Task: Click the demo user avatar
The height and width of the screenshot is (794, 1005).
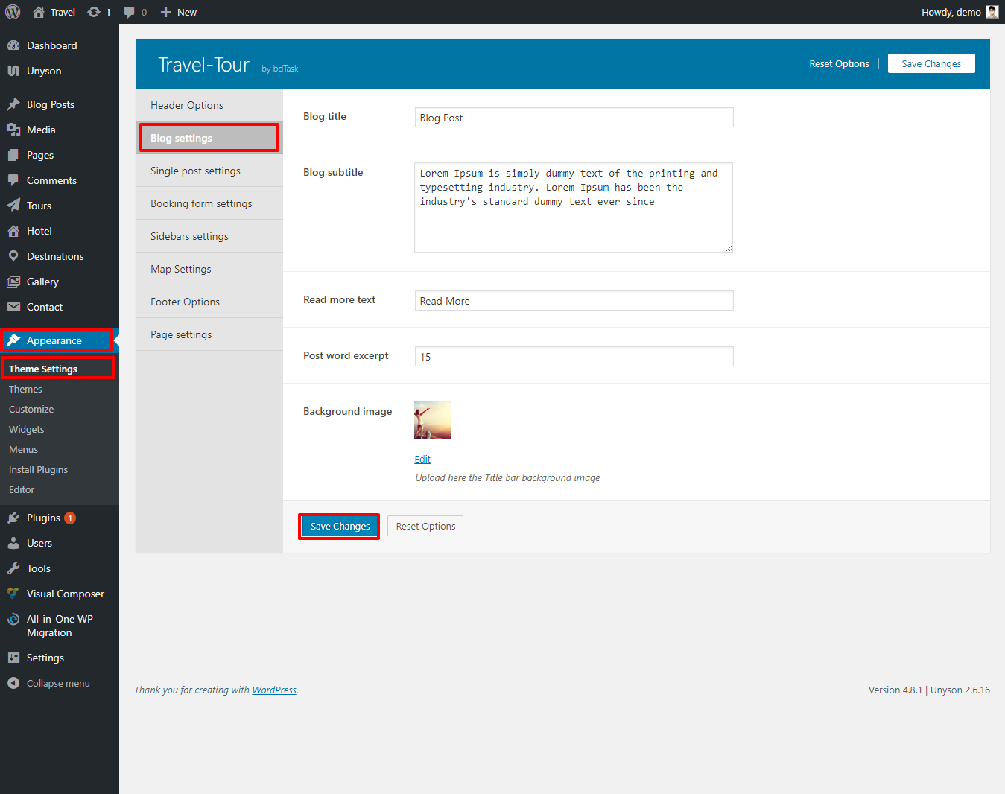Action: coord(992,12)
